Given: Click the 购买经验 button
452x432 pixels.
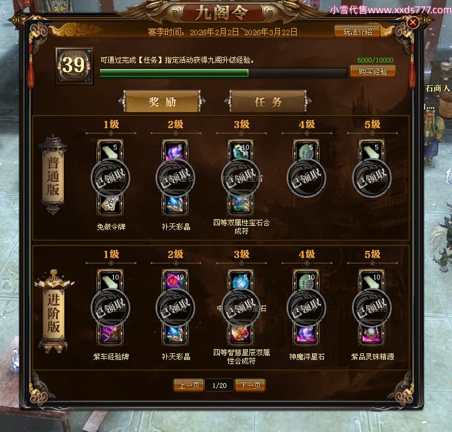Looking at the screenshot, I should coord(372,72).
